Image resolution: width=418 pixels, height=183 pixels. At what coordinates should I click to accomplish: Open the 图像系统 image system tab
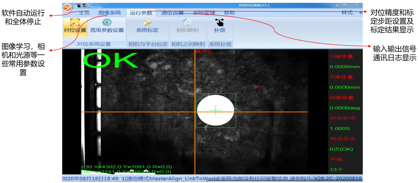(x=110, y=13)
